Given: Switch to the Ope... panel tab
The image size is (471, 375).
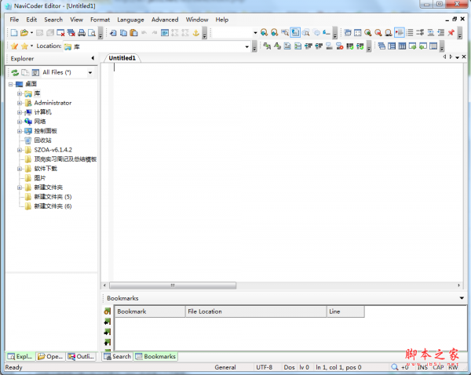Looking at the screenshot, I should pyautogui.click(x=50, y=356).
